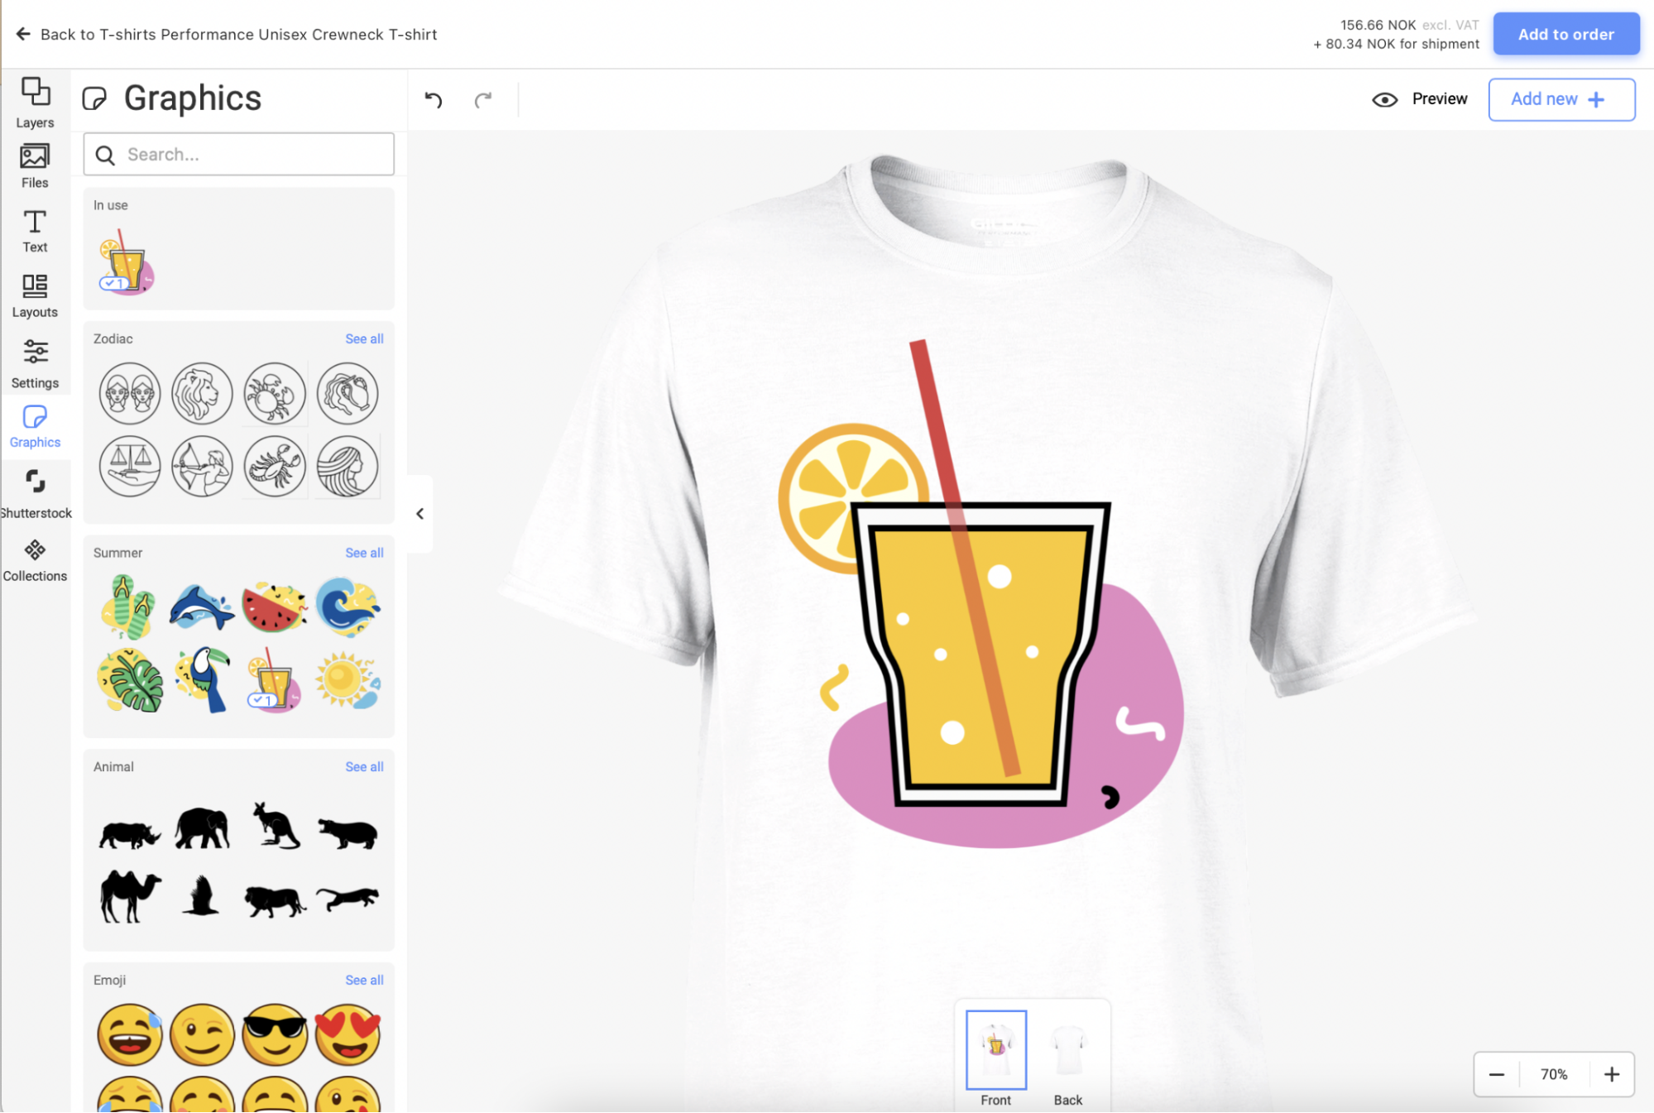Expand the Summer graphics section
Screen dimensions: 1654x1113
coord(364,553)
